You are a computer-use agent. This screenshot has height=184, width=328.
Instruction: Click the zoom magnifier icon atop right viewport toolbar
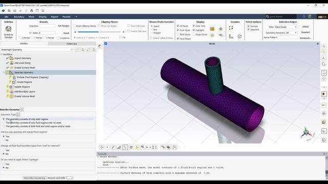(324, 47)
